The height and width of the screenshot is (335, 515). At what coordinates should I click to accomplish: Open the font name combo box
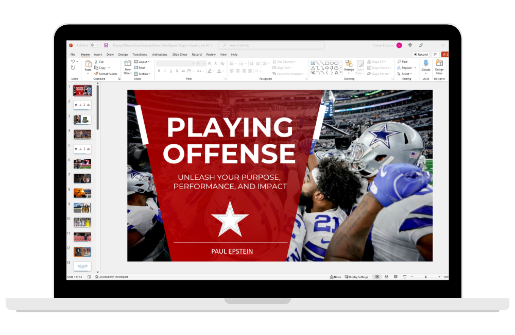[176, 63]
